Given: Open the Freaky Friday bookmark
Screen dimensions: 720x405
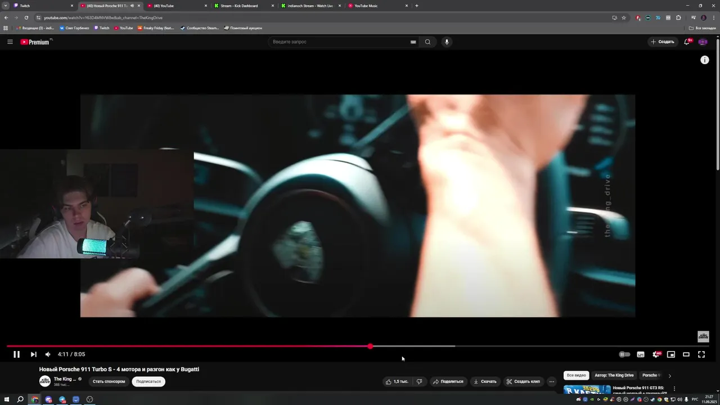Looking at the screenshot, I should [156, 28].
